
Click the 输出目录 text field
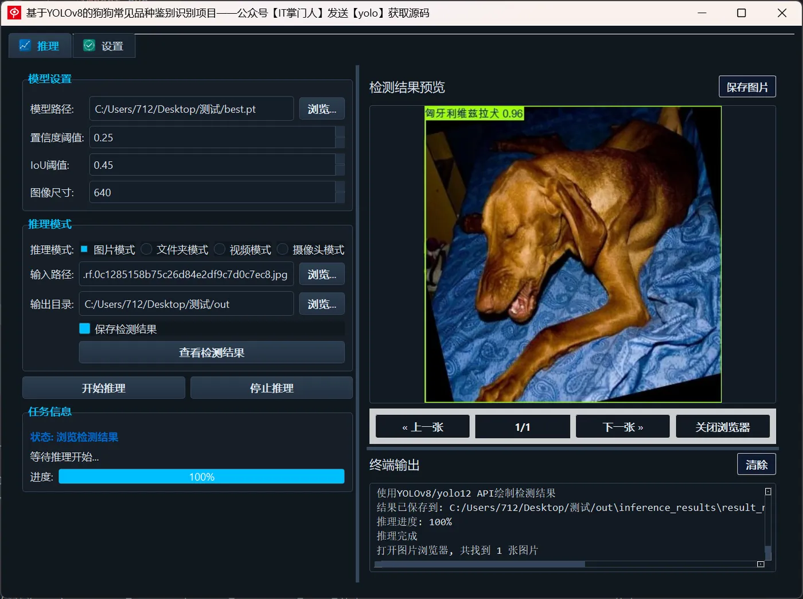pyautogui.click(x=186, y=304)
